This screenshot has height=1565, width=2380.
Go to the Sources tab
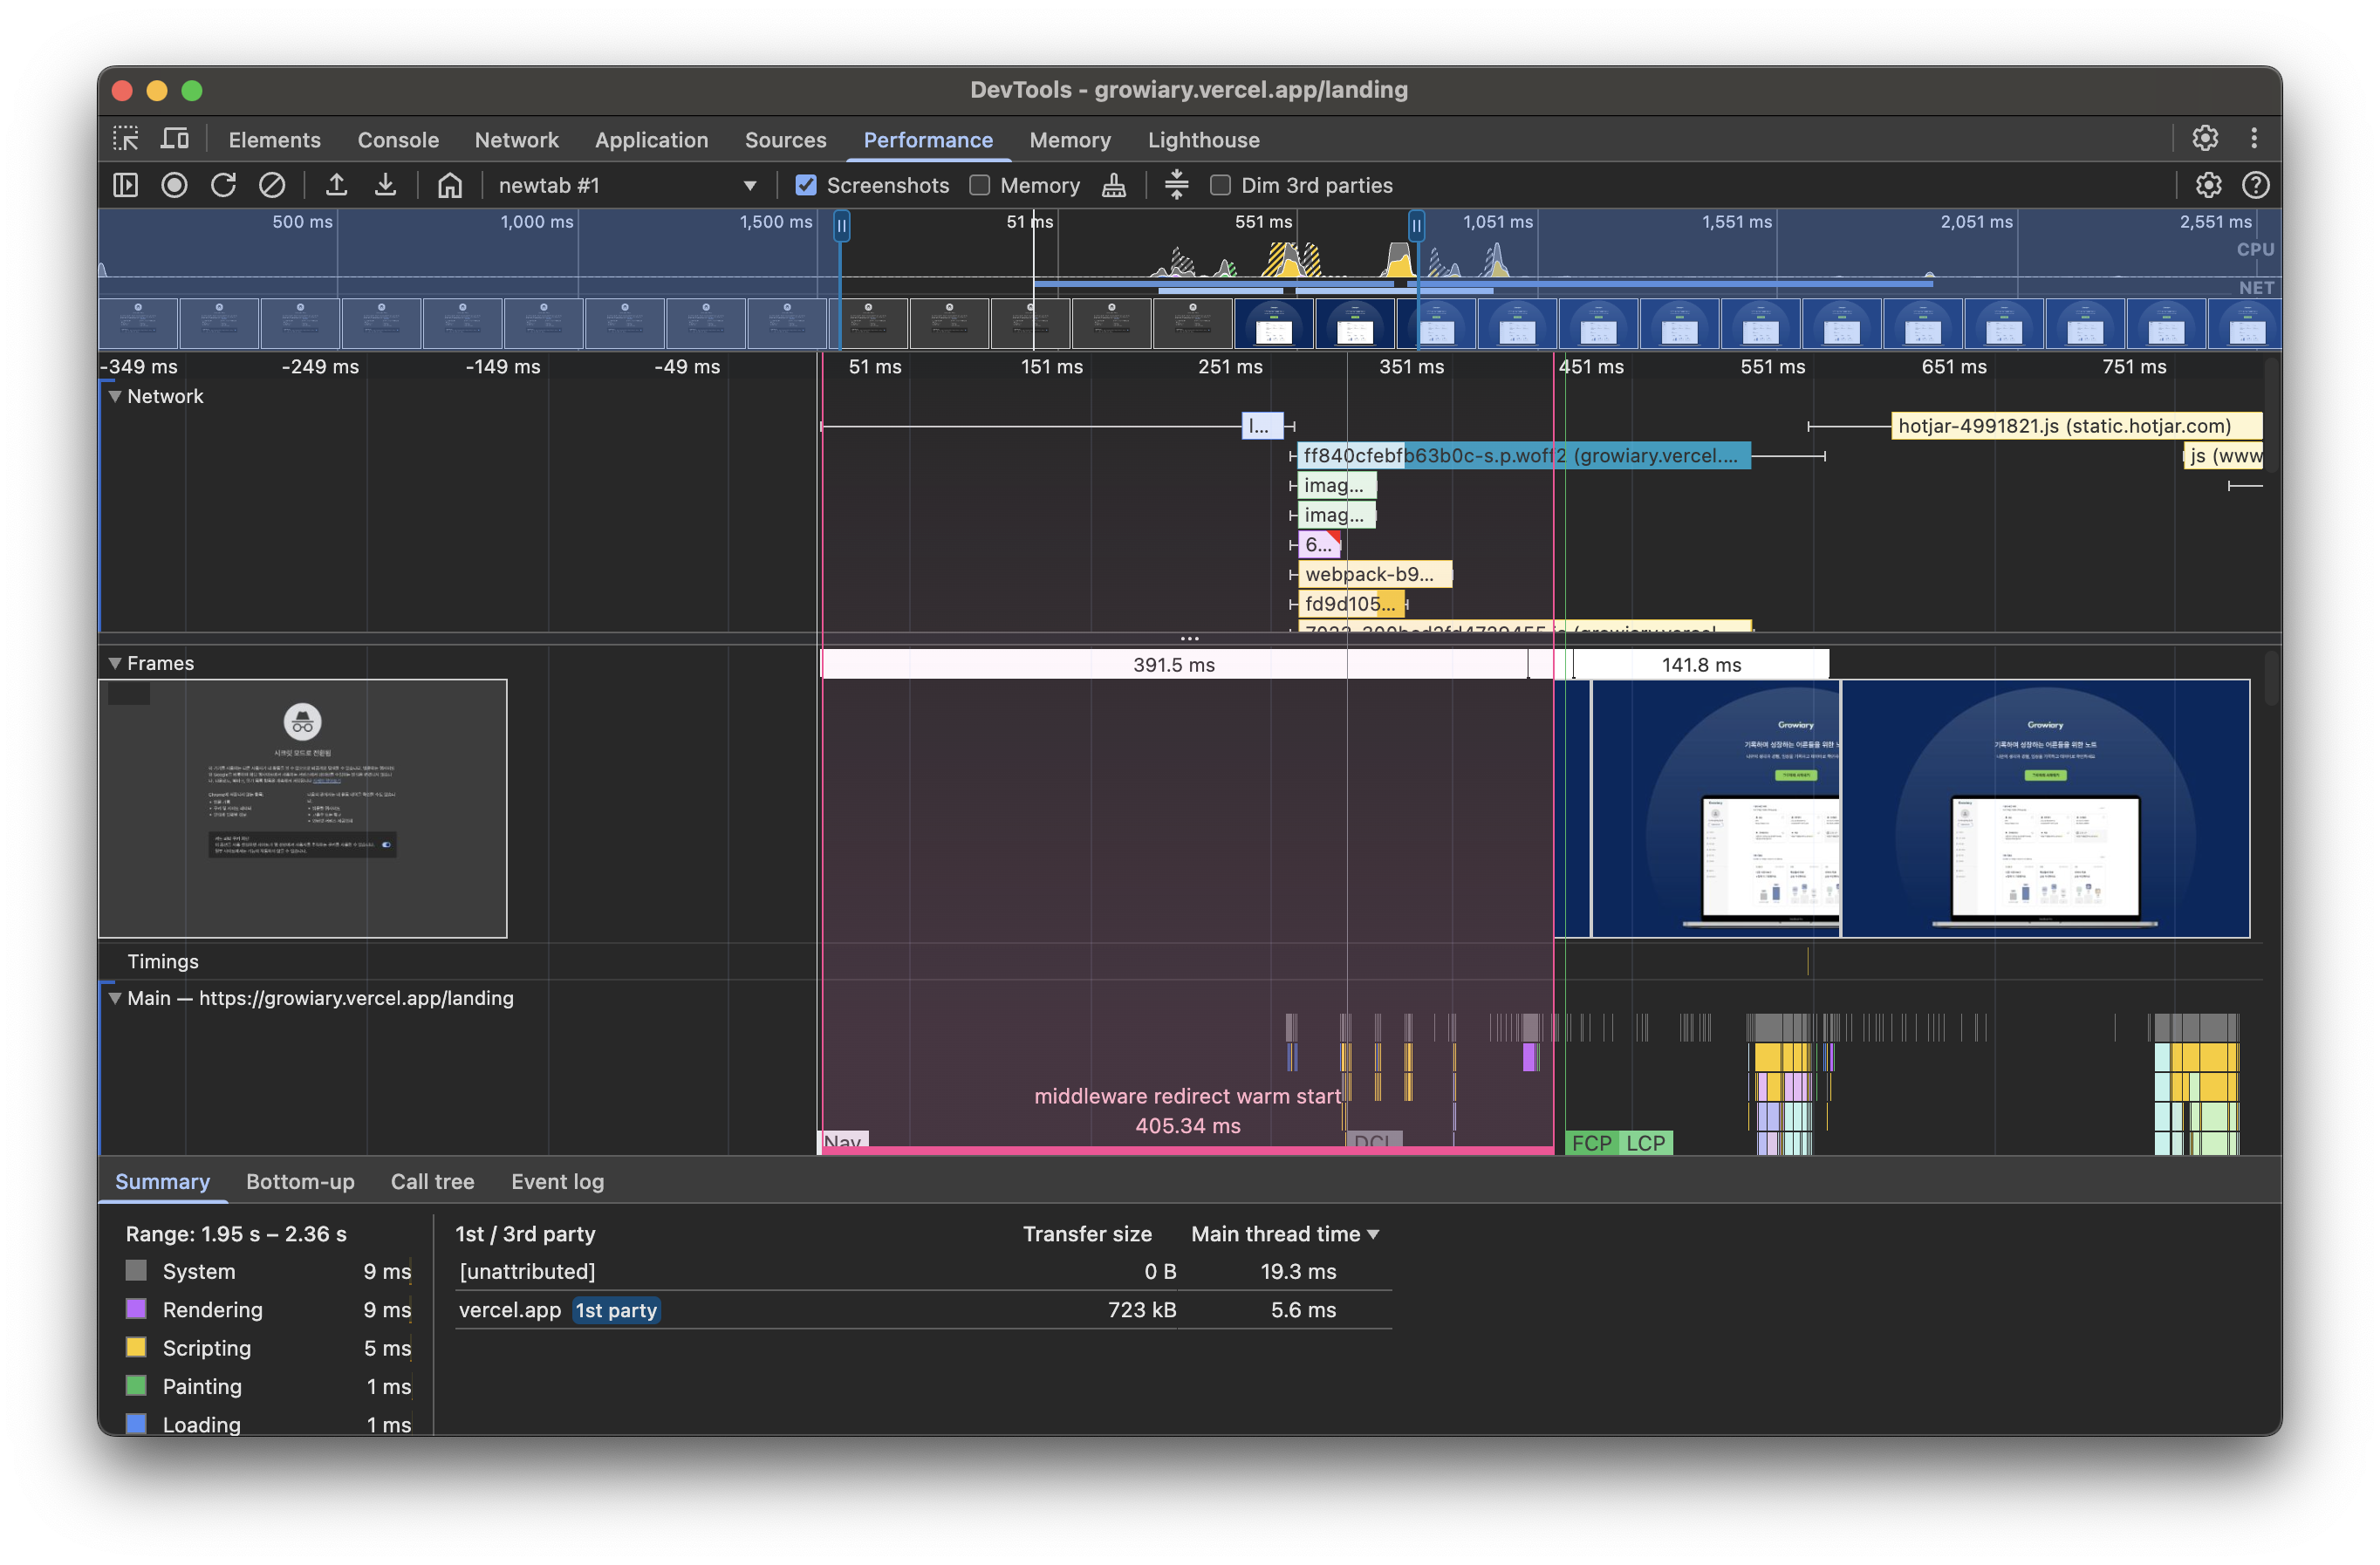[786, 140]
